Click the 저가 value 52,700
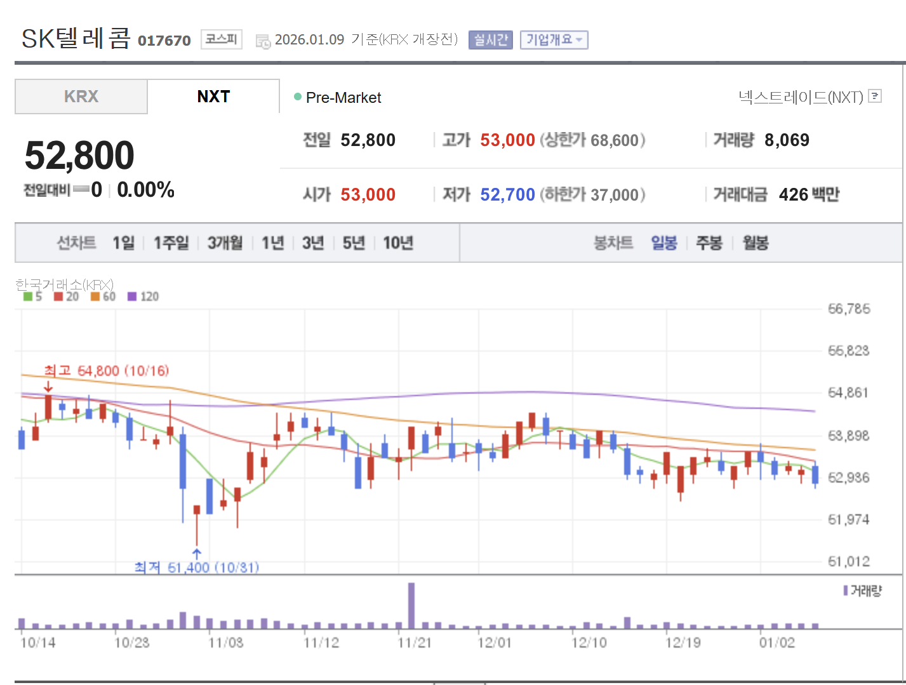Image resolution: width=906 pixels, height=685 pixels. (x=507, y=195)
